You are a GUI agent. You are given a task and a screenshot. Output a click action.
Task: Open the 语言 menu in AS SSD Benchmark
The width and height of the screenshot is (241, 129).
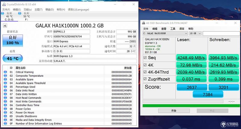pyautogui.click(x=182, y=29)
